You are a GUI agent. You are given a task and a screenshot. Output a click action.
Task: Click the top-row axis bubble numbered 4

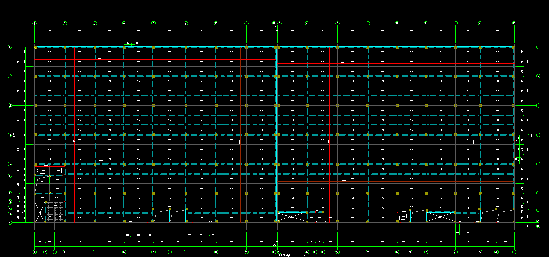pyautogui.click(x=65, y=23)
